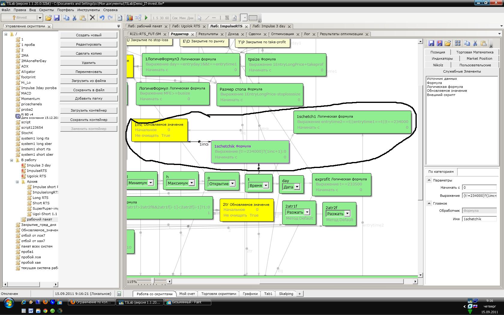Click the Сохранить контейнер button
The width and height of the screenshot is (504, 315).
coord(88,120)
